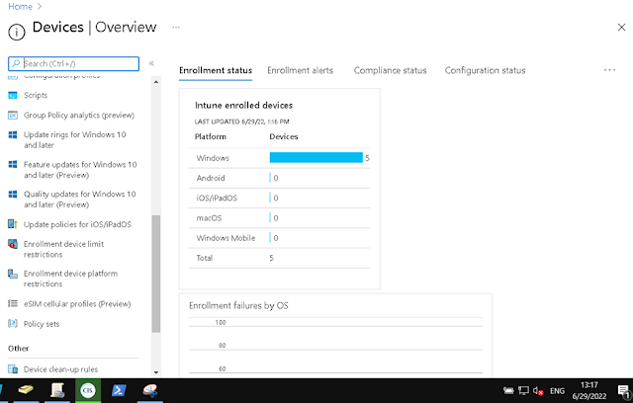The image size is (633, 403).
Task: Open Group Policy analytics (preview)
Action: (79, 116)
